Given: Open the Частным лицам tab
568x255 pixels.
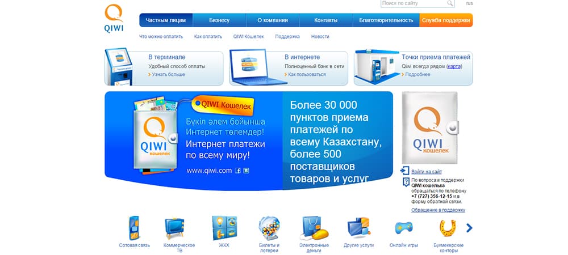Looking at the screenshot, I should [x=166, y=20].
